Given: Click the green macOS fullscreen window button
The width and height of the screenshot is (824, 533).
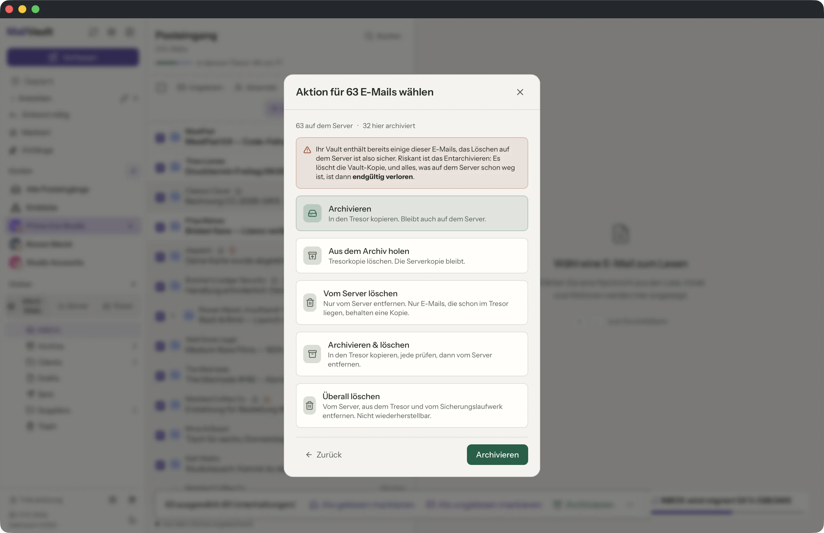Looking at the screenshot, I should 36,9.
